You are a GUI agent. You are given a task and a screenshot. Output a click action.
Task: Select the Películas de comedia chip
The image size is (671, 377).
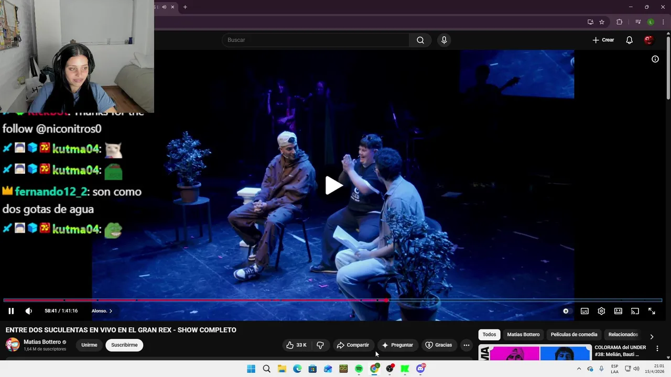click(x=574, y=335)
